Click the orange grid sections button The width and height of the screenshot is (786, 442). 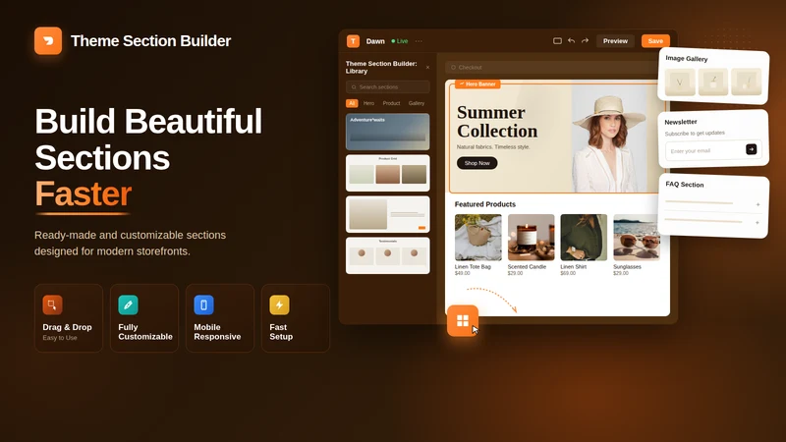click(462, 321)
